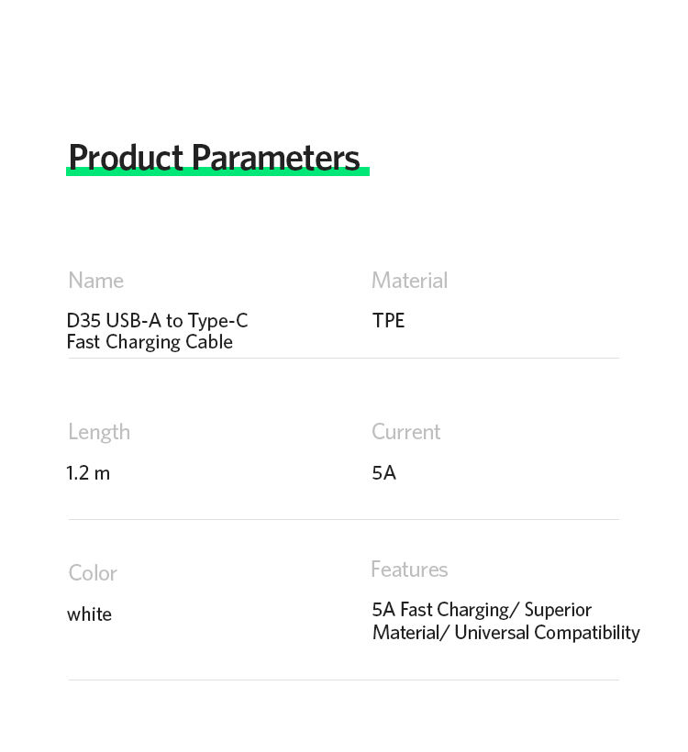Screen dimensions: 688x752
Task: Select the Material label
Action: (x=410, y=281)
